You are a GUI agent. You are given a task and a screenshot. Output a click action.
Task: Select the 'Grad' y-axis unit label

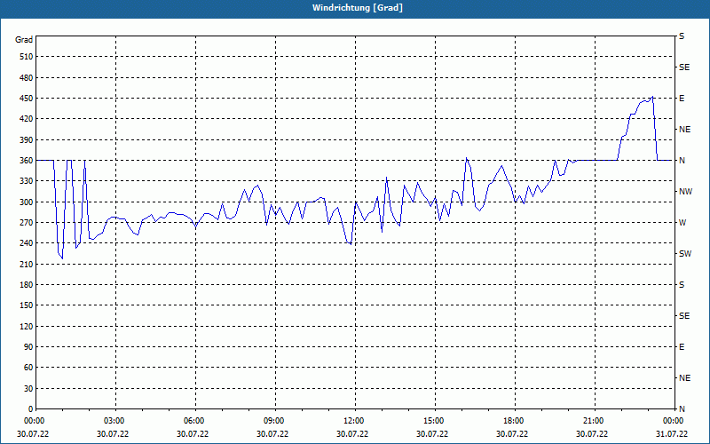click(x=24, y=39)
